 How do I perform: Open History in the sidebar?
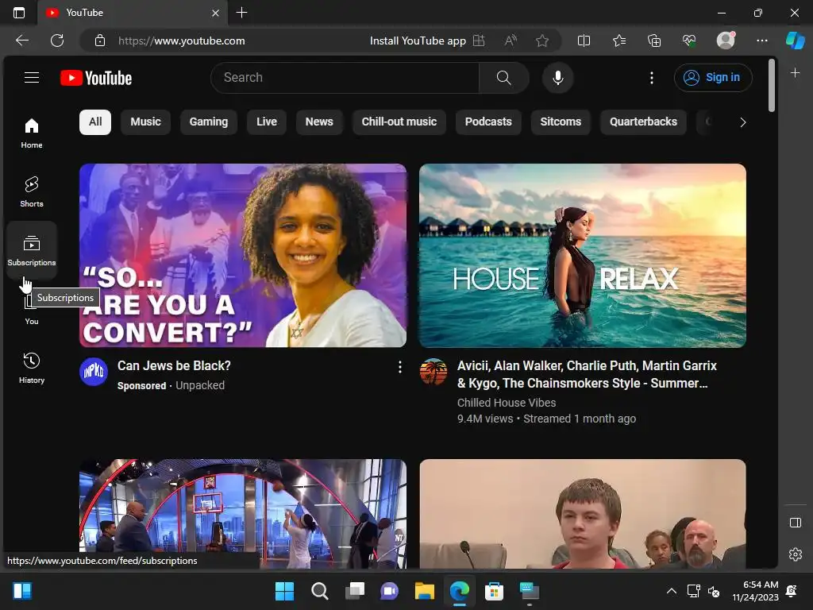click(x=32, y=369)
